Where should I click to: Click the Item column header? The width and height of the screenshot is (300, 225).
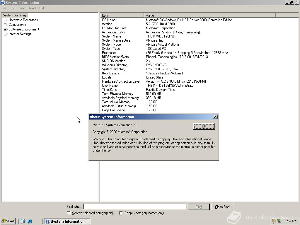click(122, 15)
